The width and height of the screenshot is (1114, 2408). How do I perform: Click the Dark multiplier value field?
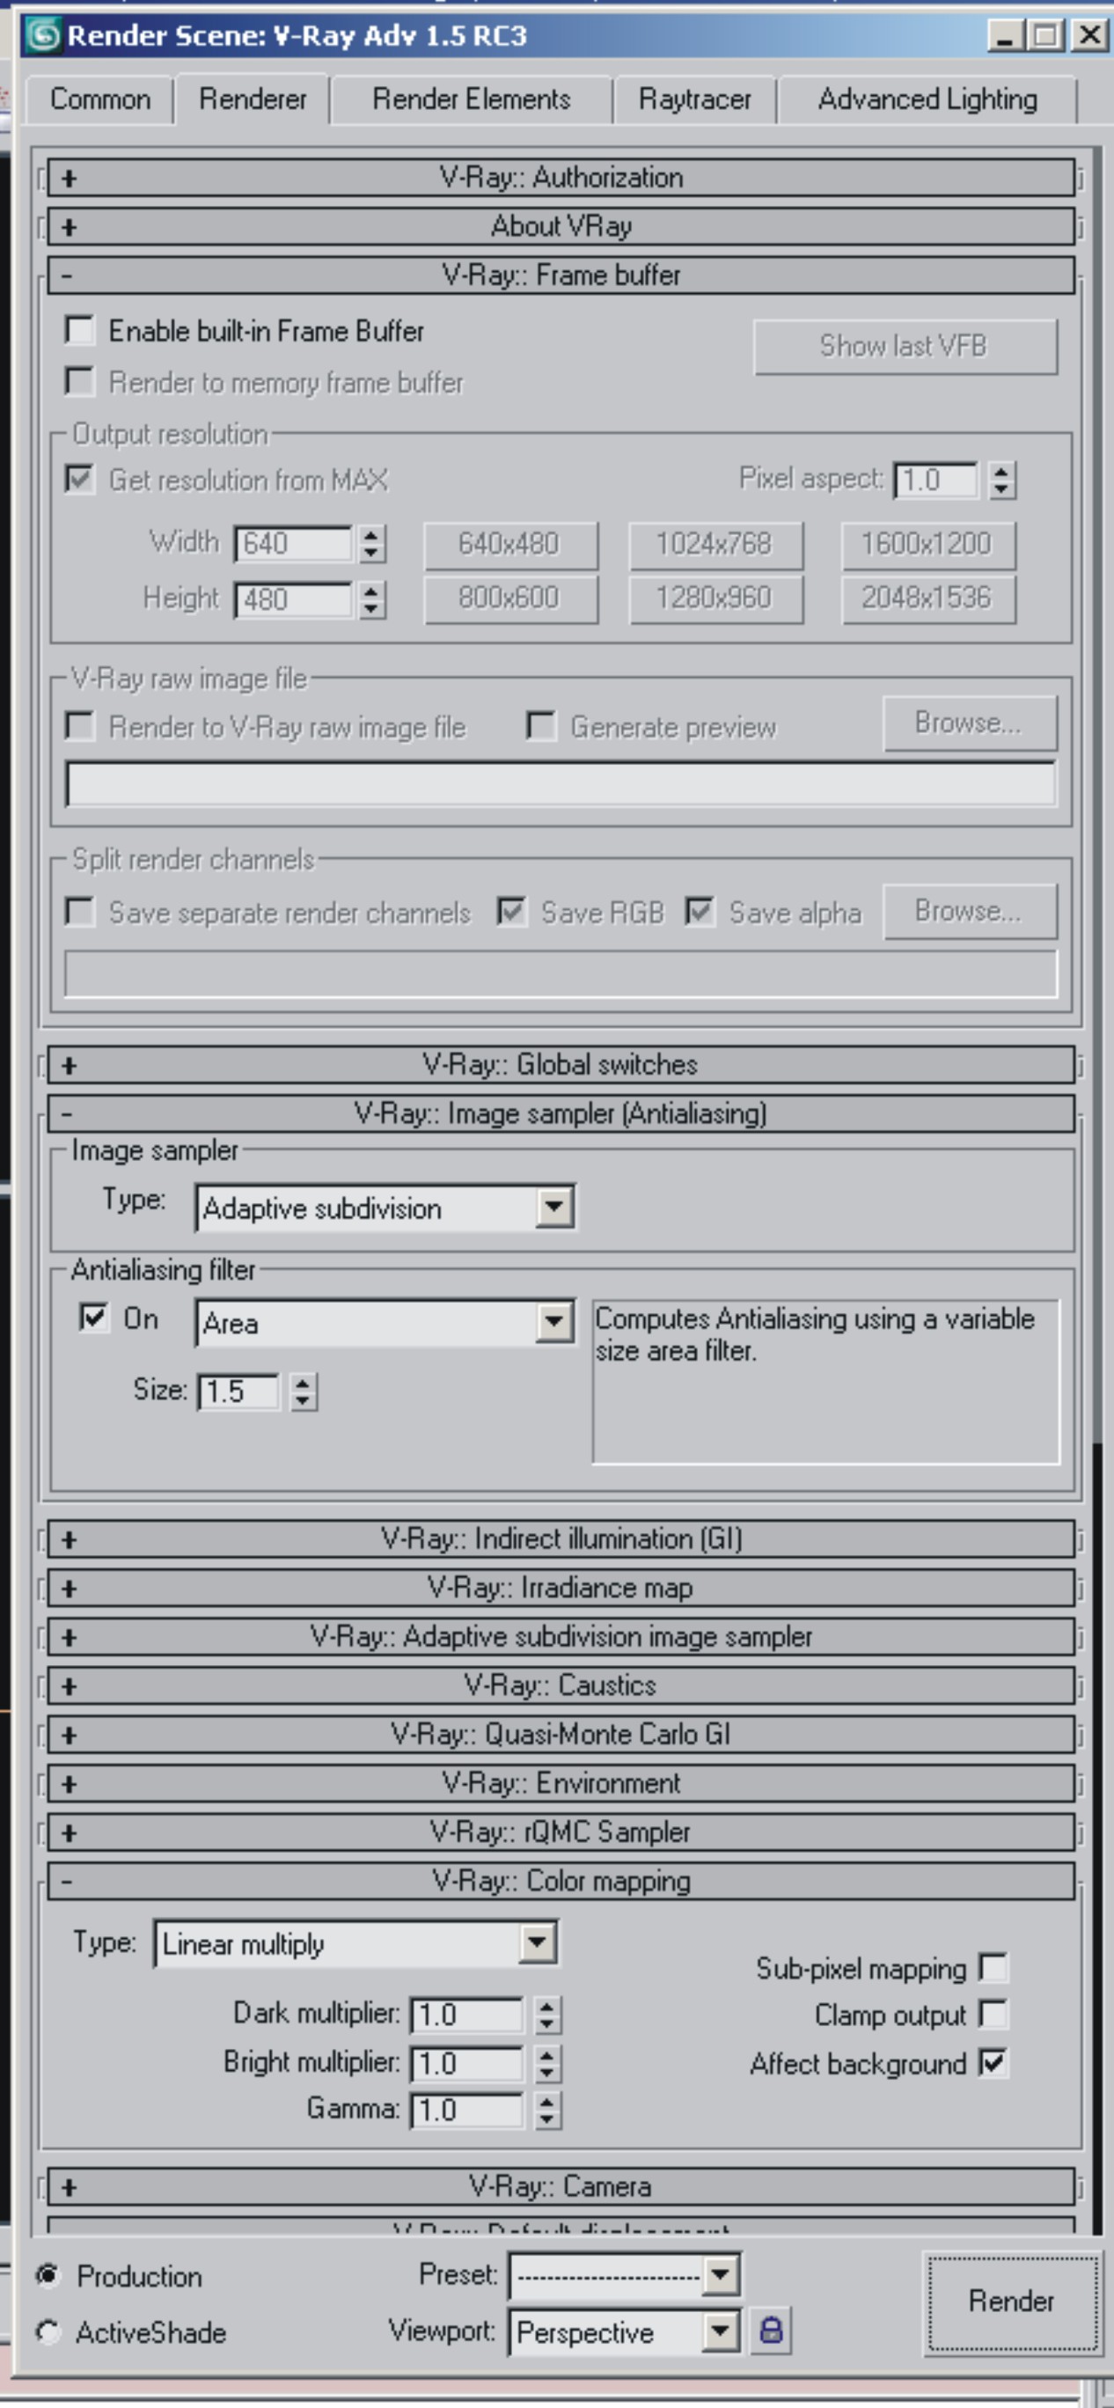(x=467, y=2014)
